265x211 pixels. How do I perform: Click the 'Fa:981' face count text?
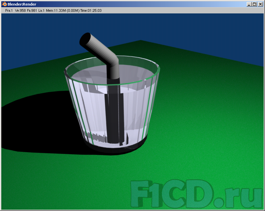pyautogui.click(x=32, y=10)
